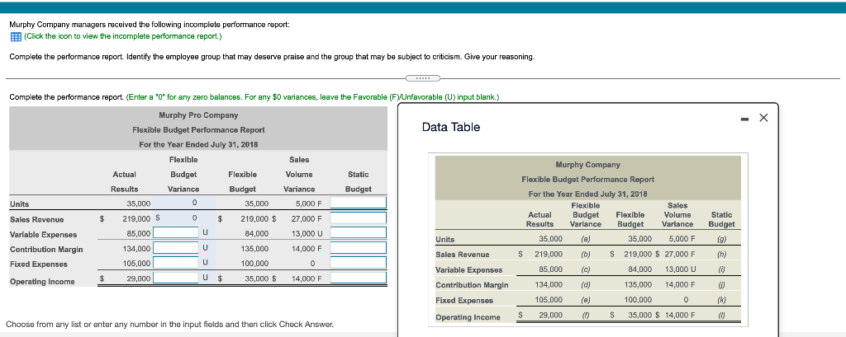Click the 100,000 flexible budget value in left report
This screenshot has width=846, height=337.
(x=256, y=264)
